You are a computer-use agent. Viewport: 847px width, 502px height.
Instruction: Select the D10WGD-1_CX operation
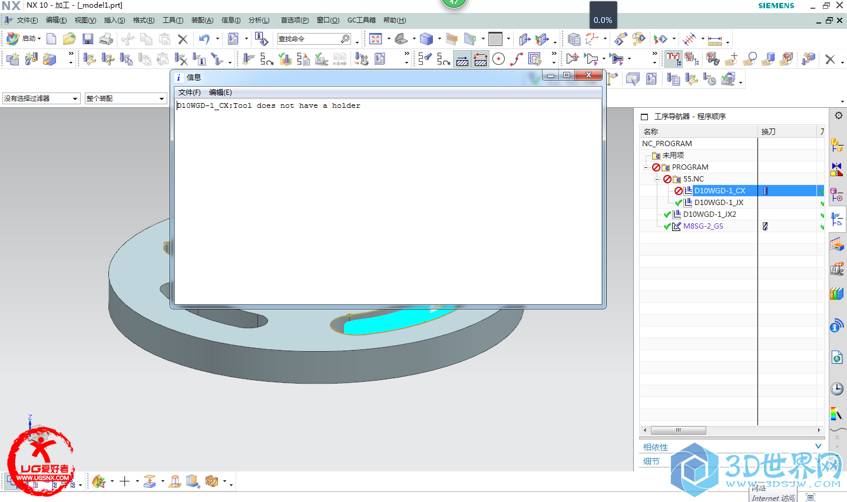pyautogui.click(x=720, y=191)
